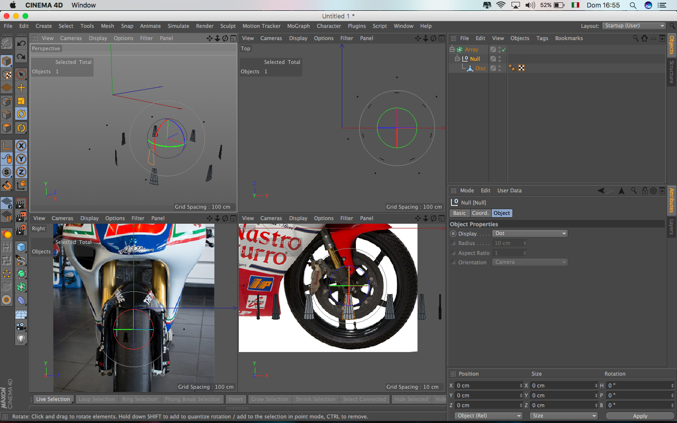Open macOS Spotlight search icon
677x423 pixels.
click(x=633, y=5)
